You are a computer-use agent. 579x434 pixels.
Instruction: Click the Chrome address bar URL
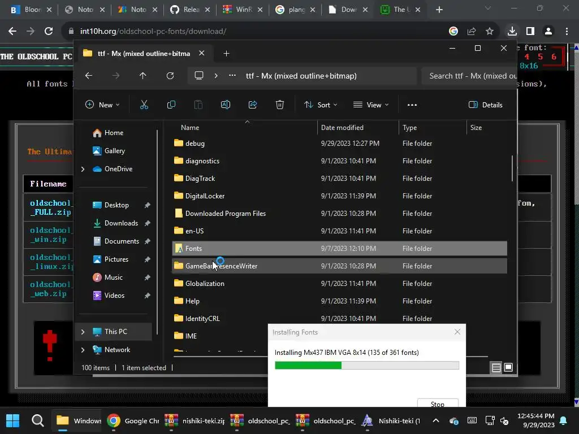(153, 32)
